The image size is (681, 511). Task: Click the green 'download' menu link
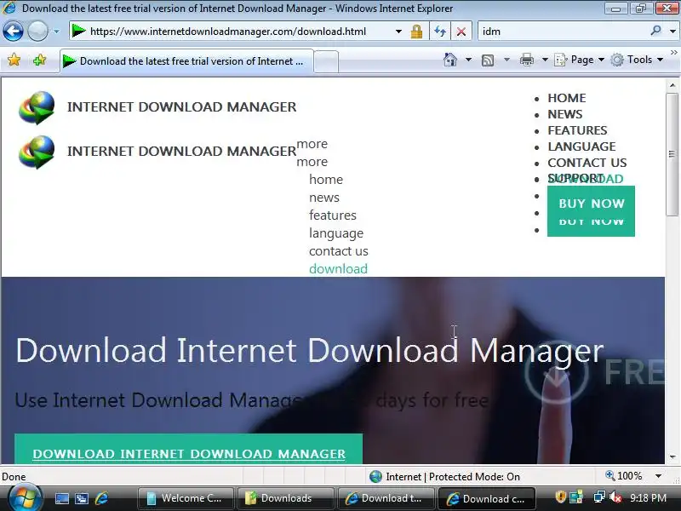pyautogui.click(x=338, y=269)
